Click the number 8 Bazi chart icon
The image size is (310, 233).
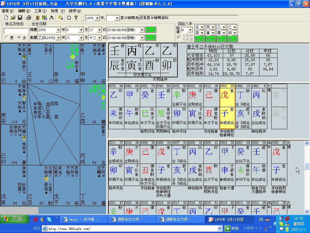[x=38, y=18]
